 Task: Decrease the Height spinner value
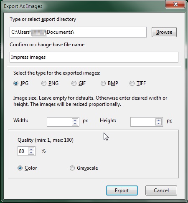pos(158,123)
